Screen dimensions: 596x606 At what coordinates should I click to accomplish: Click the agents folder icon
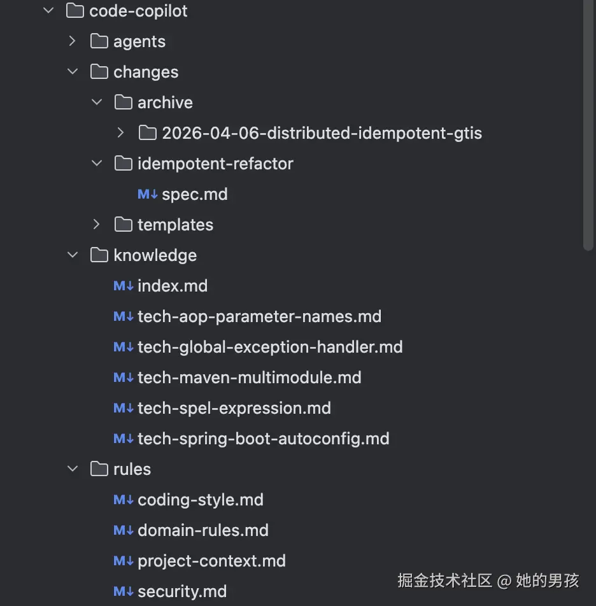pos(99,41)
